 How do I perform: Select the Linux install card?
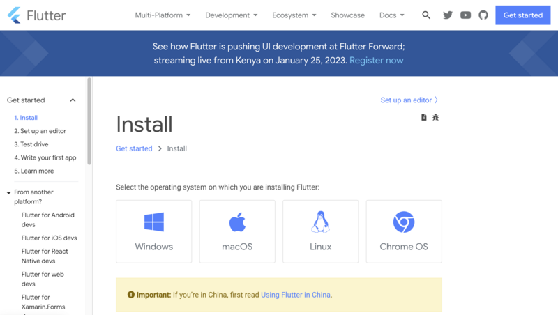[x=320, y=231]
